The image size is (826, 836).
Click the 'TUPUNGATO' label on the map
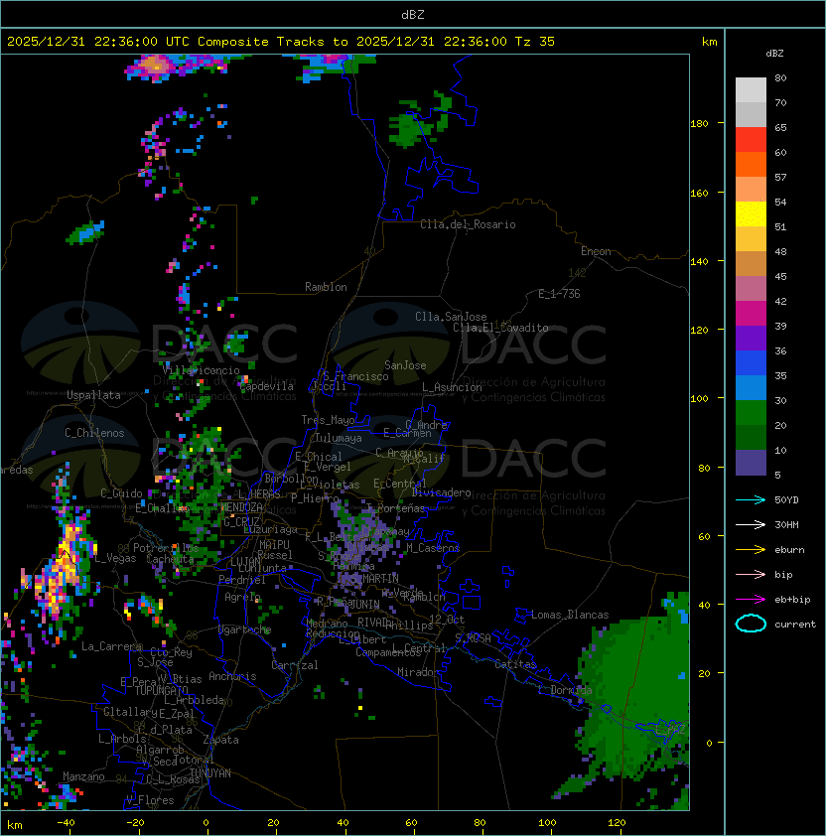[x=161, y=690]
